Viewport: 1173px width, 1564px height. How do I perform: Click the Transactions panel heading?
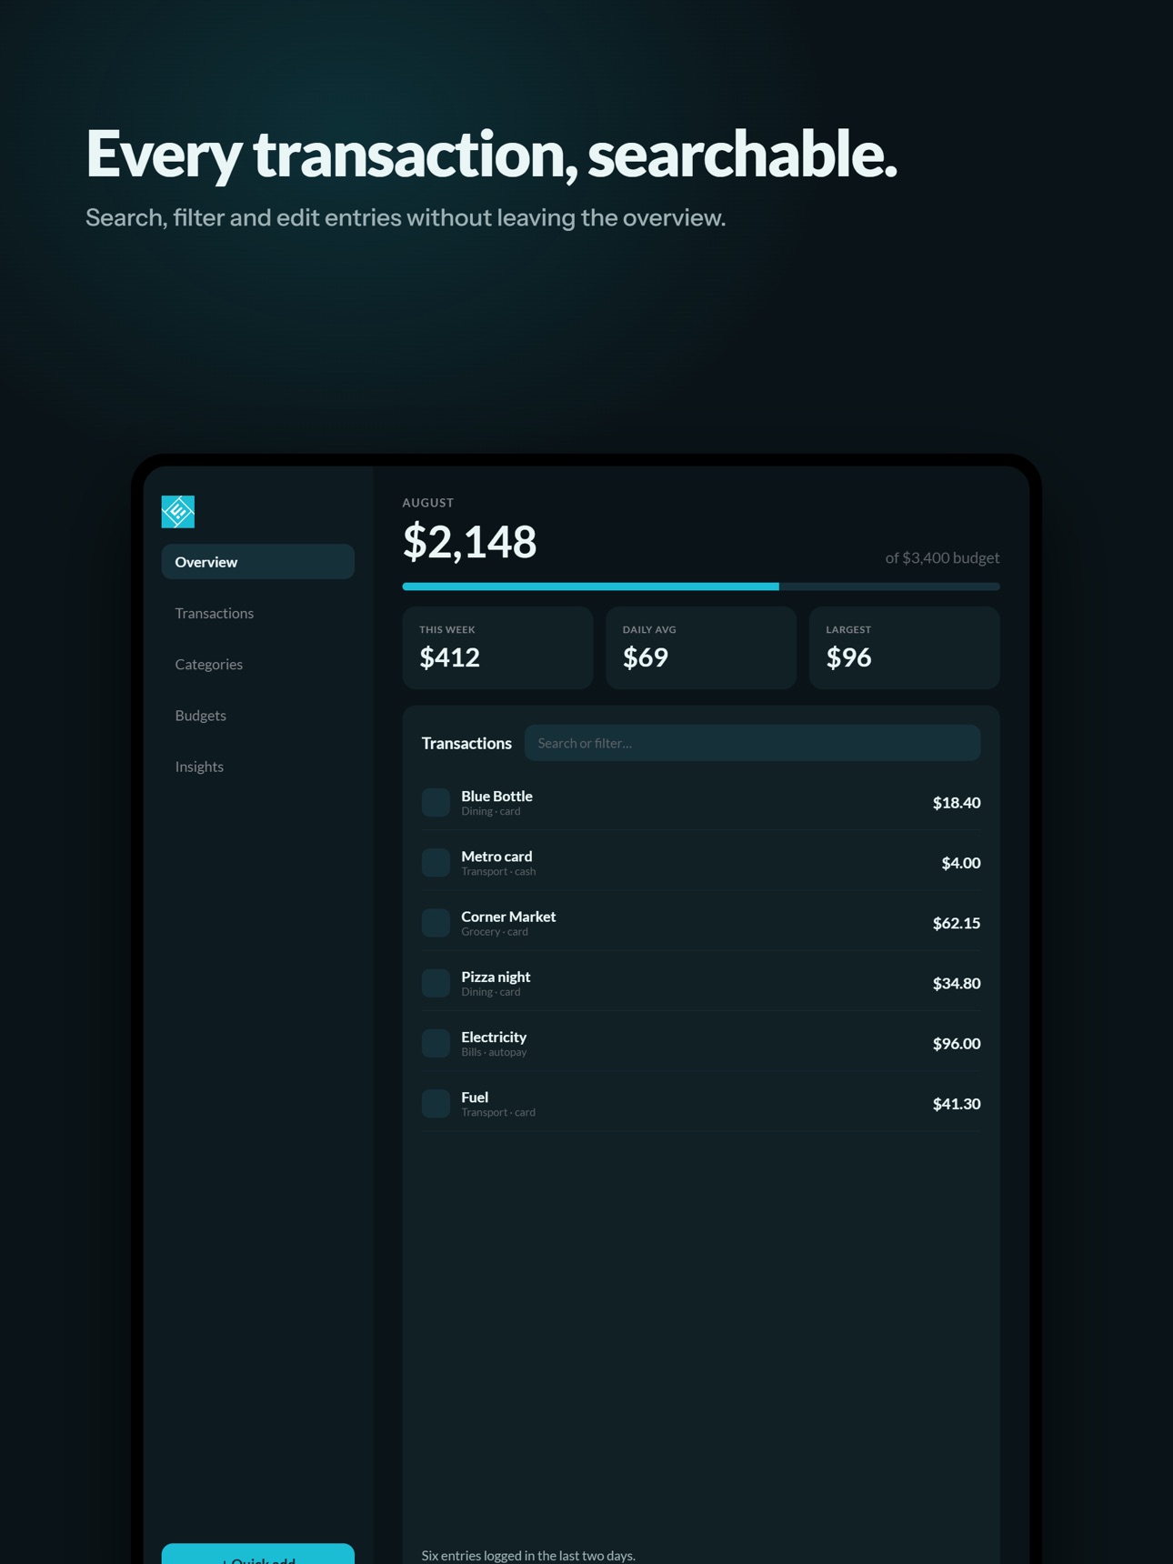coord(466,743)
